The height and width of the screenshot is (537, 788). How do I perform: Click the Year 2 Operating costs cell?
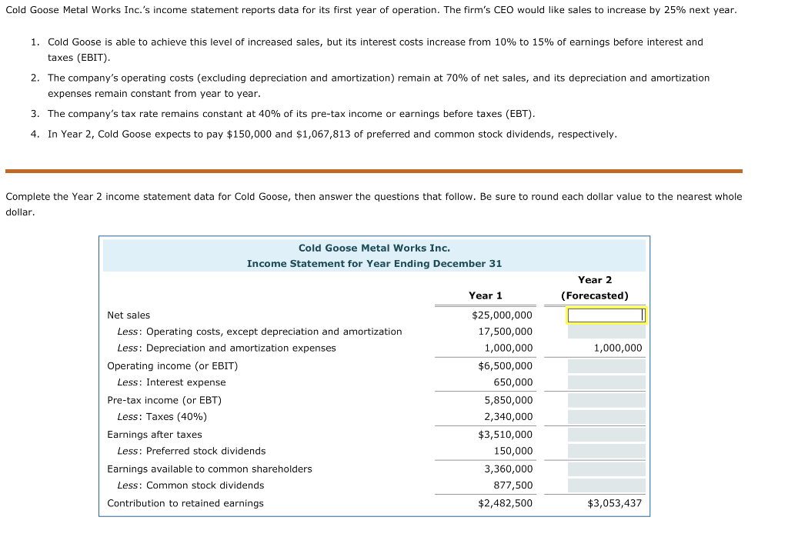pyautogui.click(x=606, y=332)
